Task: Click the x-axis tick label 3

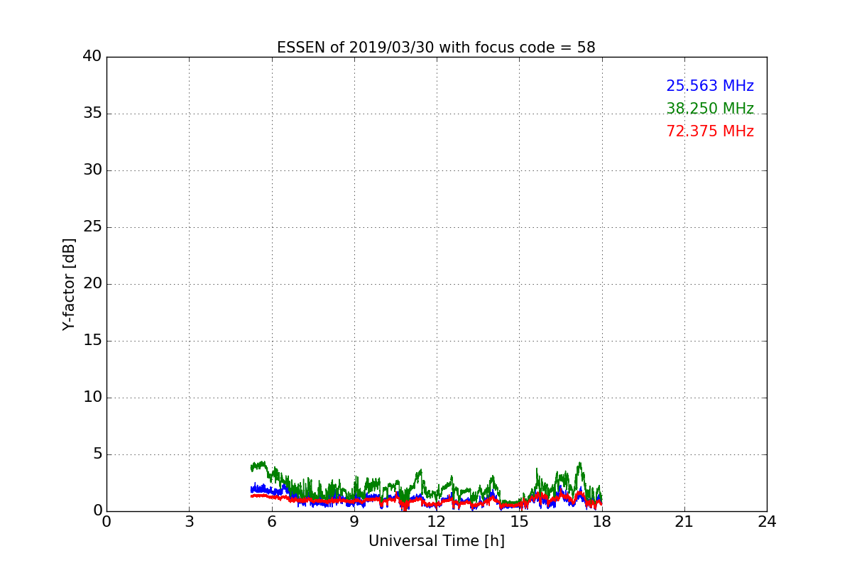Action: (x=189, y=521)
